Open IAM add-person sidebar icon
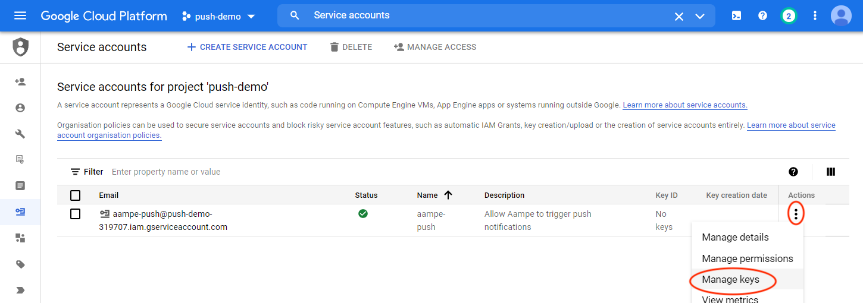The height and width of the screenshot is (303, 863). tap(20, 82)
